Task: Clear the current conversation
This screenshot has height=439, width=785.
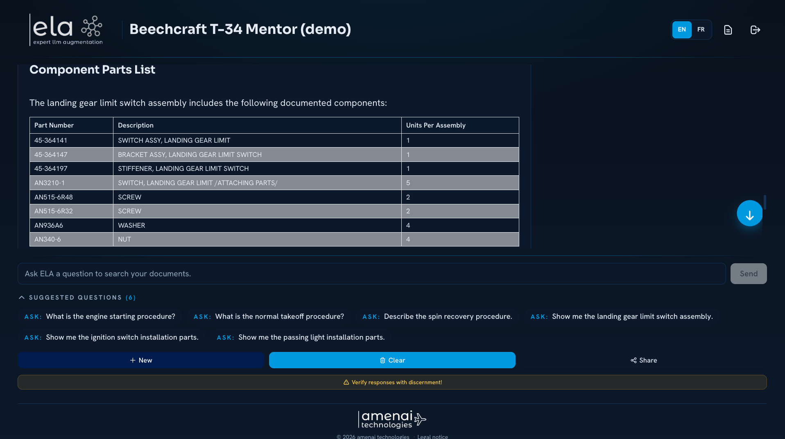Action: point(392,360)
